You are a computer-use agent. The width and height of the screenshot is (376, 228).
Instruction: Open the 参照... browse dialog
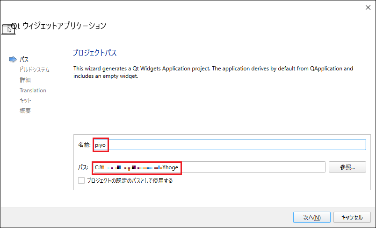tap(347, 167)
